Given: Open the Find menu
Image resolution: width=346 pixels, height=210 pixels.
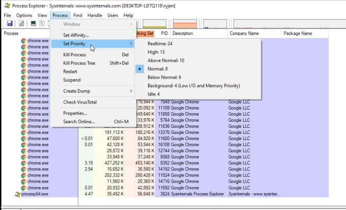Looking at the screenshot, I should [x=77, y=15].
